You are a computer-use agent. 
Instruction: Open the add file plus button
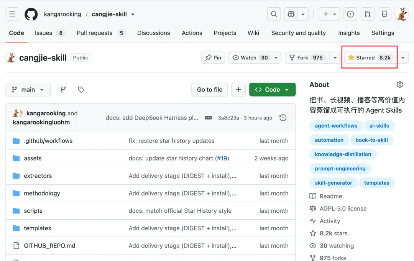pyautogui.click(x=238, y=90)
